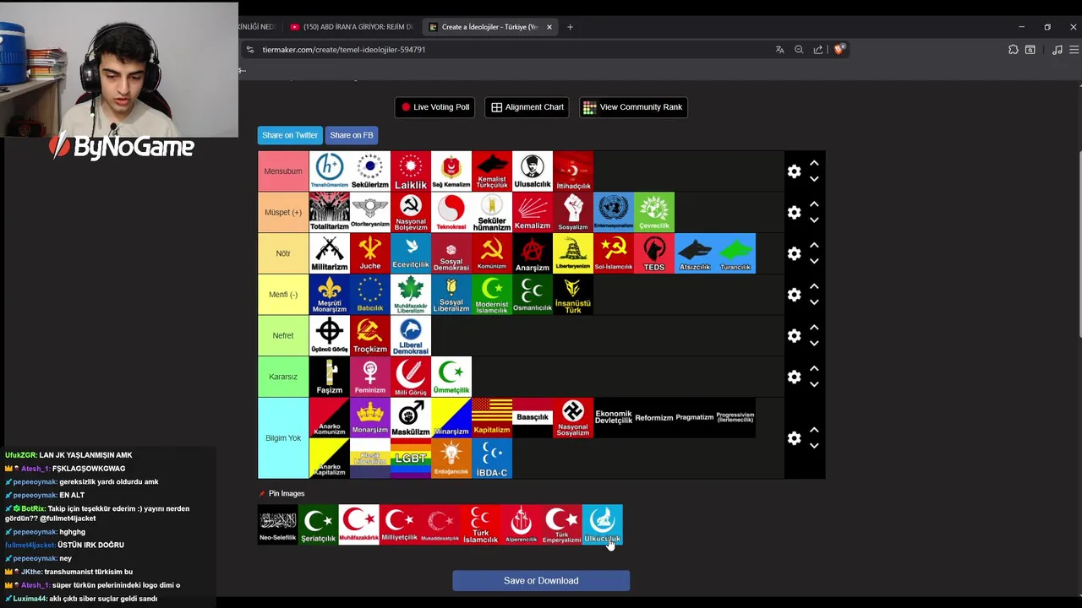Click the Çevrecilik tile
Image resolution: width=1082 pixels, height=608 pixels.
point(653,212)
